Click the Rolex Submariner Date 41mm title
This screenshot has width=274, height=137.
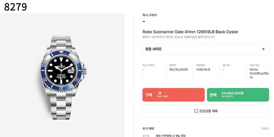[x=190, y=32]
